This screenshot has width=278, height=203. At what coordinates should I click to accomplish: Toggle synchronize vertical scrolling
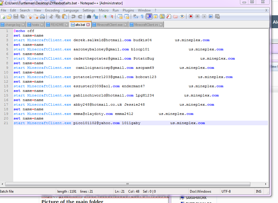tap(120, 17)
